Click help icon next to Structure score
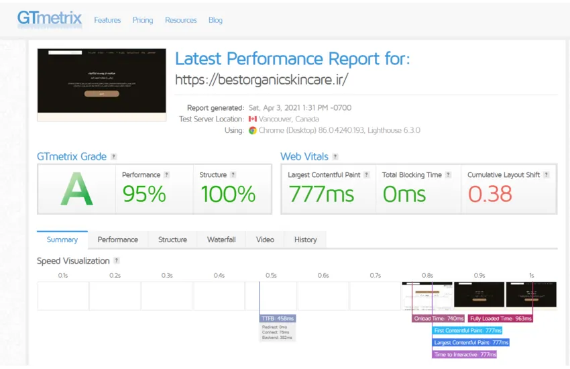570x369 pixels. [234, 175]
